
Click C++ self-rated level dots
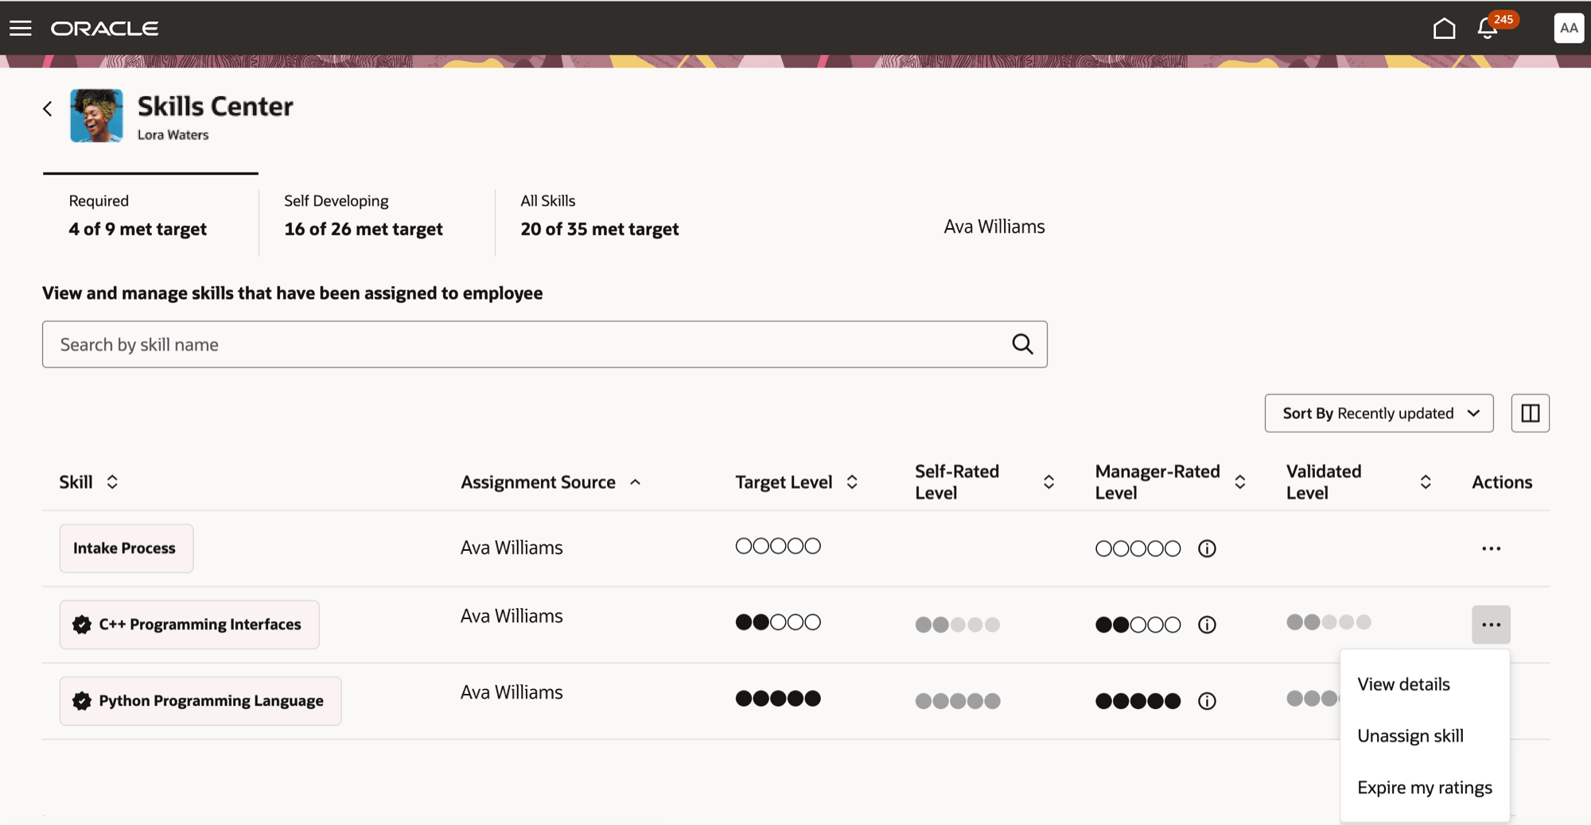[958, 625]
